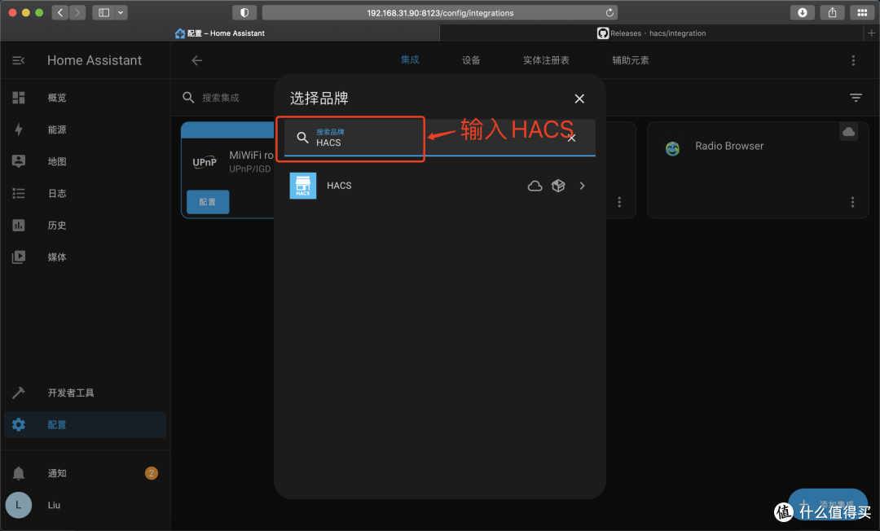Close the 选择品牌 dialog

coord(579,98)
